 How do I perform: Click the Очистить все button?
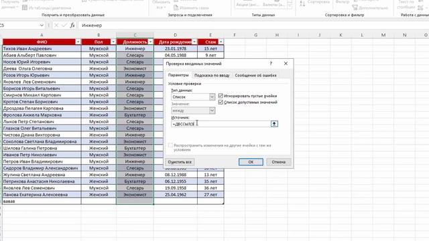tap(180, 162)
